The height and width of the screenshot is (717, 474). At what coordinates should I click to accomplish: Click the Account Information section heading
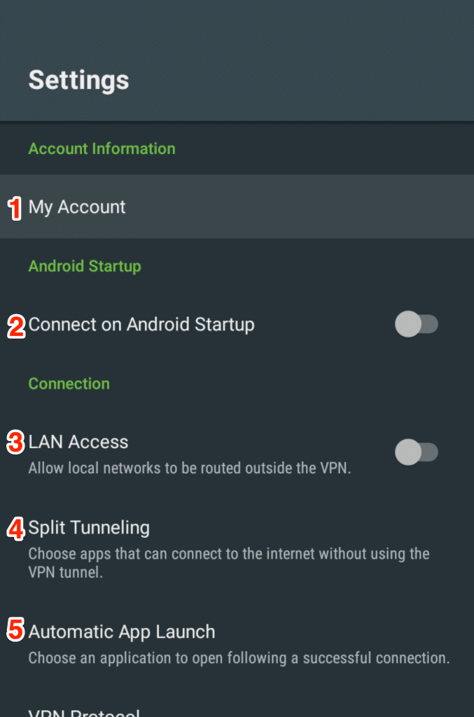[x=102, y=148]
